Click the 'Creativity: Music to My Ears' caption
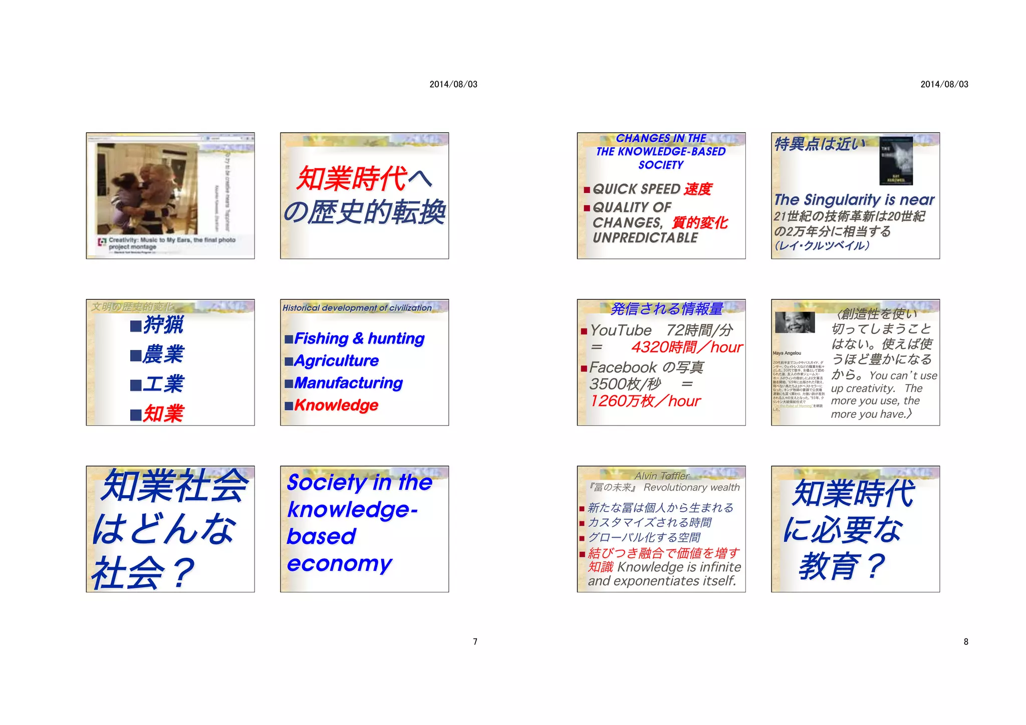This screenshot has width=1026, height=725. click(x=172, y=243)
